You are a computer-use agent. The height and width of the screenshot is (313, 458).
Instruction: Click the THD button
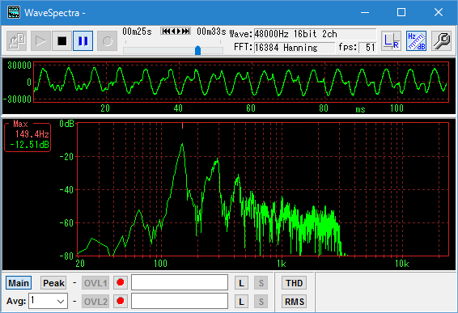click(x=294, y=283)
